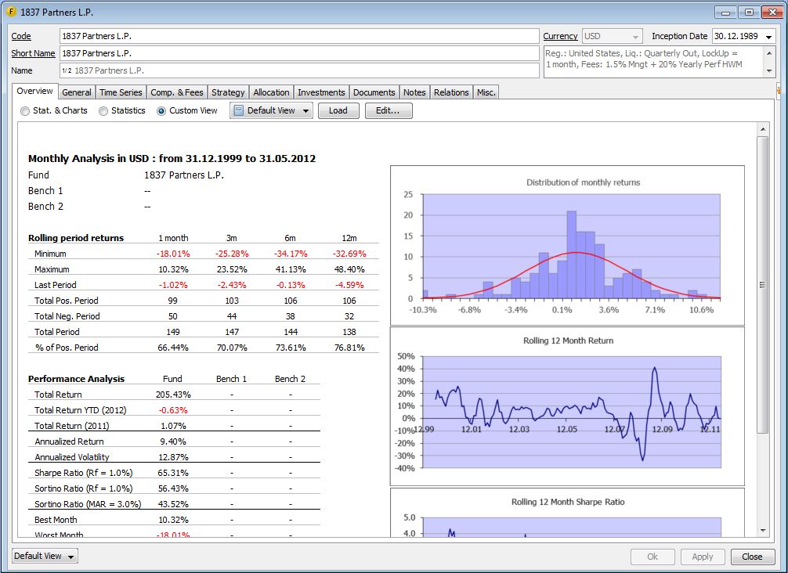
Task: Click into the Name input field
Action: pos(299,70)
